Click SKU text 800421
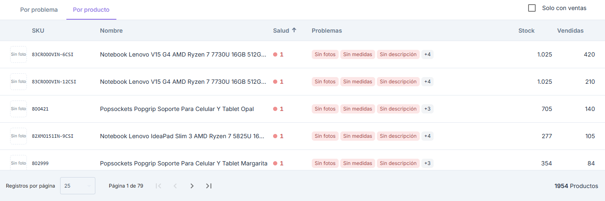 40,109
